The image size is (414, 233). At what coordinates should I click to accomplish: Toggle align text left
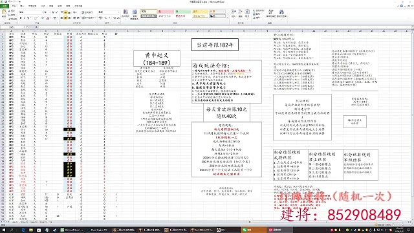61,17
